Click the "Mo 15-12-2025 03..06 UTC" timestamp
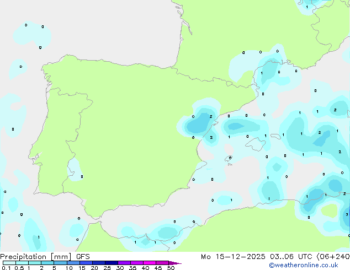 click(x=257, y=257)
